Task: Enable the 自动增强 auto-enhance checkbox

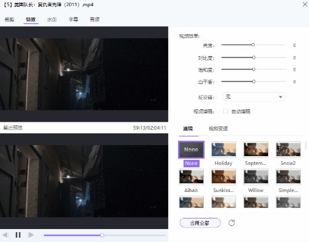Action: tap(226, 111)
